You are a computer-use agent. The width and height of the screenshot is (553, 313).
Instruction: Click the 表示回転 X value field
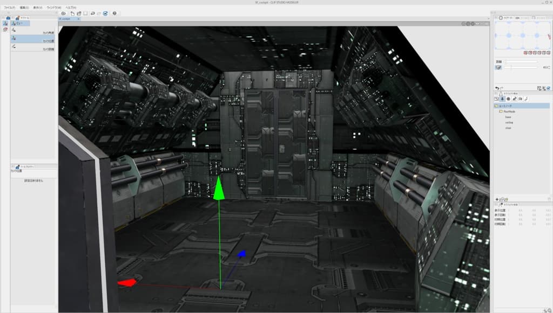521,215
